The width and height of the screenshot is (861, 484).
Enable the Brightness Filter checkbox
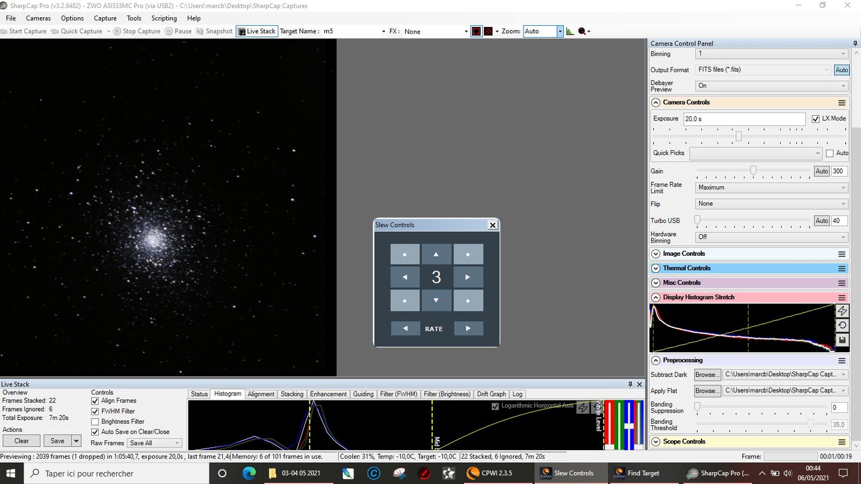coord(95,421)
